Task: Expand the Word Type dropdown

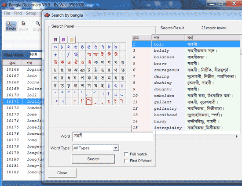Action: (x=116, y=148)
